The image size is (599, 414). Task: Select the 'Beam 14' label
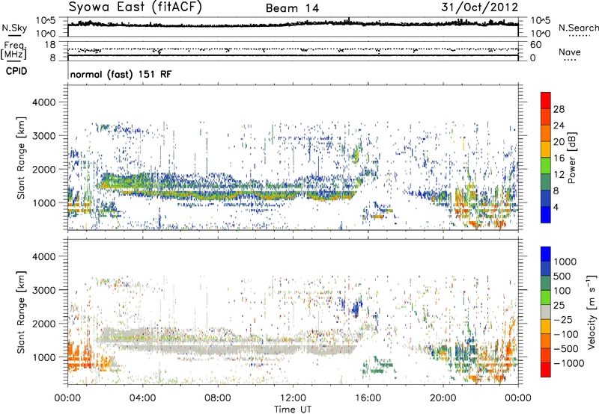click(x=292, y=8)
